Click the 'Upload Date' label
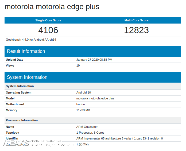186x151 pixels. click(14, 60)
